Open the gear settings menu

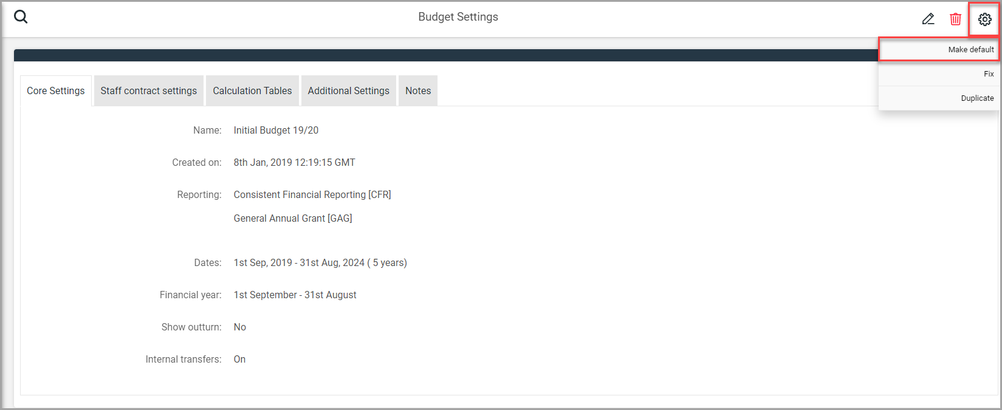984,19
